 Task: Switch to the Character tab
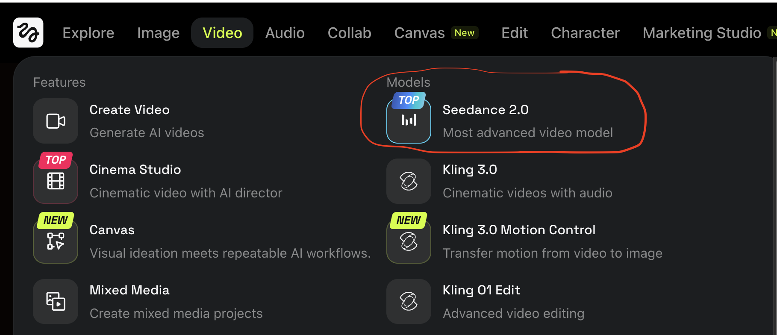585,33
